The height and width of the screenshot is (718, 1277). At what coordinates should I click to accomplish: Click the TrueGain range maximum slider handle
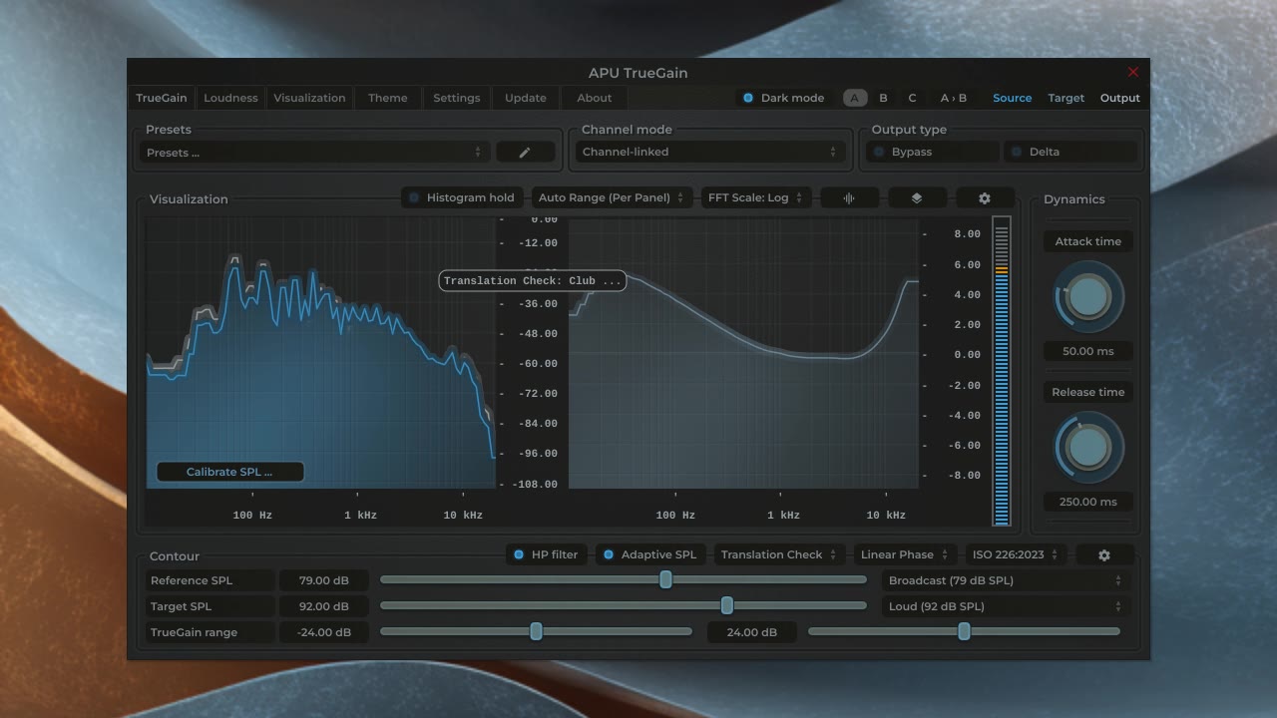pos(964,632)
